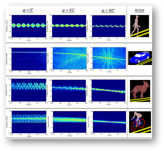This screenshot has width=164, height=151.
Task: Open the car spectrogram at φ = 90°
Action: click(109, 58)
